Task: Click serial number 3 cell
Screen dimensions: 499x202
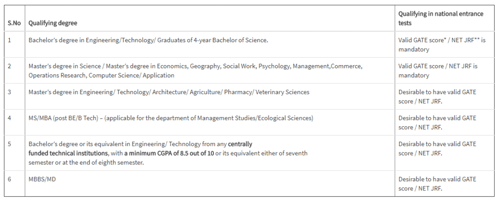Action: [x=10, y=92]
